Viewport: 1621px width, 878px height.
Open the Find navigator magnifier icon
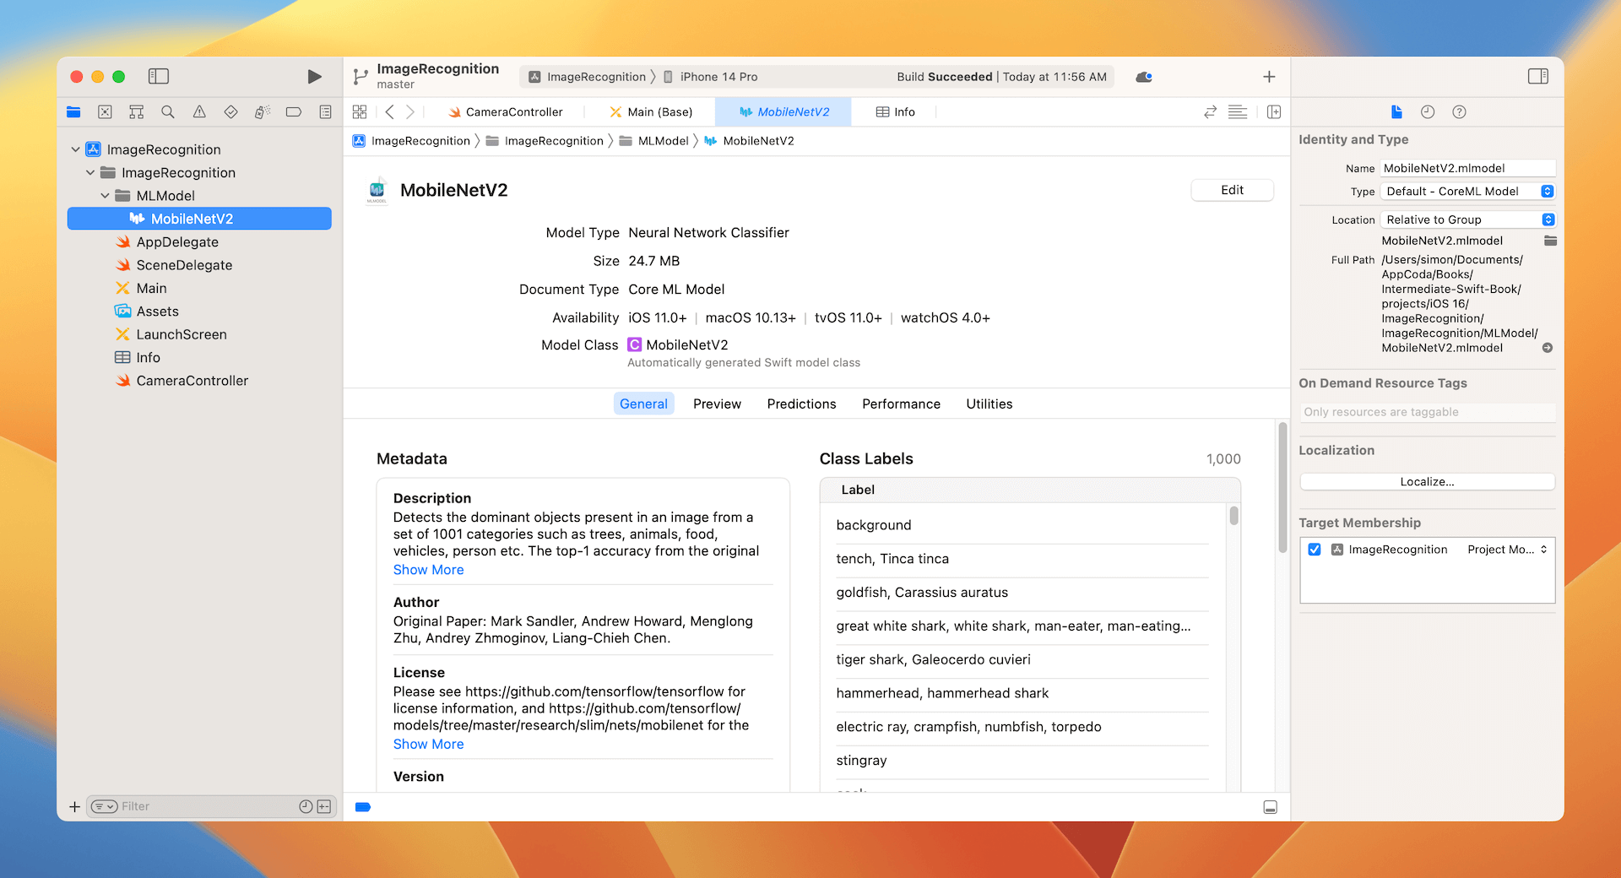coord(168,111)
